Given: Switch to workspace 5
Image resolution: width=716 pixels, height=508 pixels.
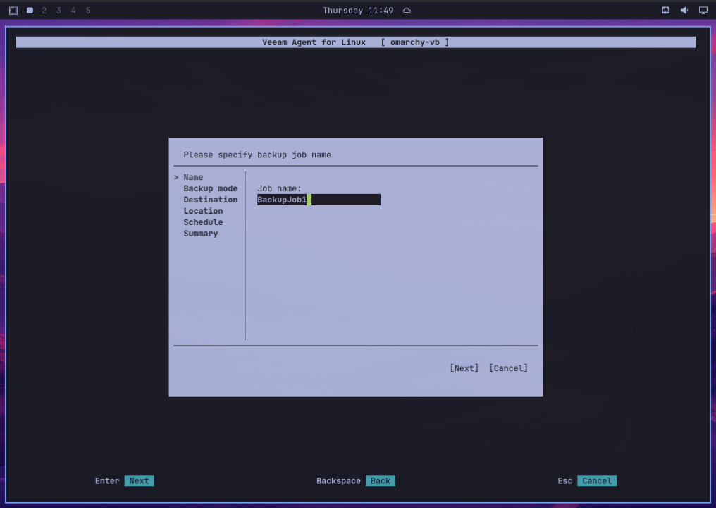Looking at the screenshot, I should (88, 11).
